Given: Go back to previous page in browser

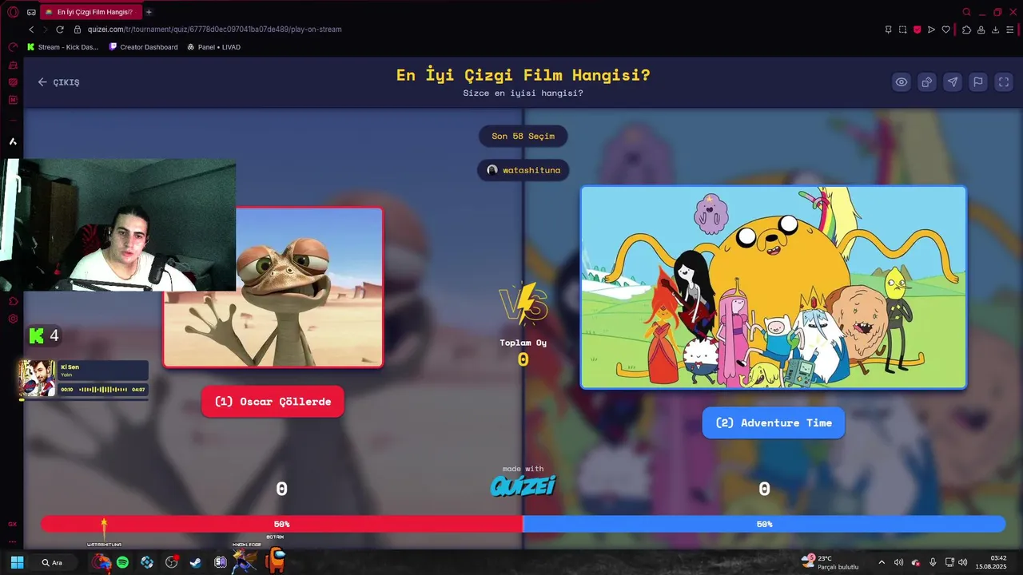Looking at the screenshot, I should click(31, 30).
